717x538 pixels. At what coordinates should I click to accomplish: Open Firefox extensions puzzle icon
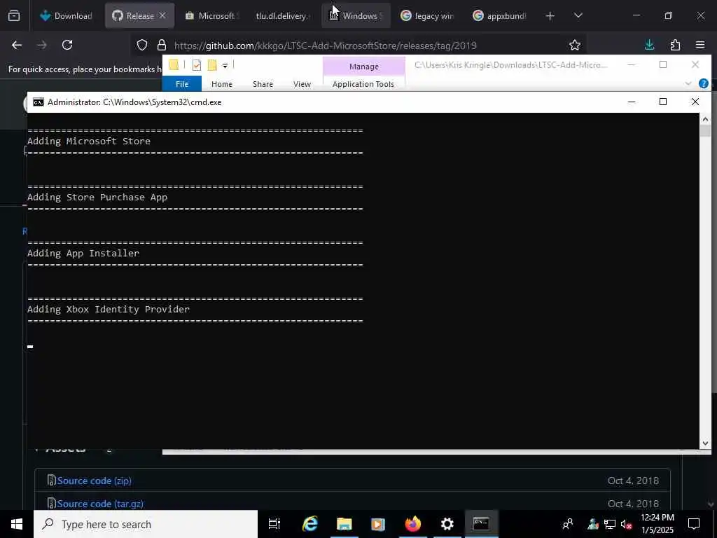(x=675, y=45)
